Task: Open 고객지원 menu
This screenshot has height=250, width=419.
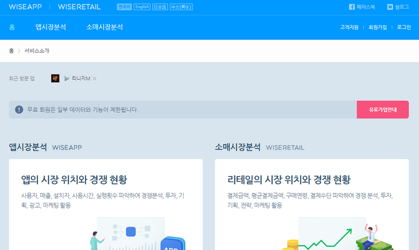Action: coord(349,27)
